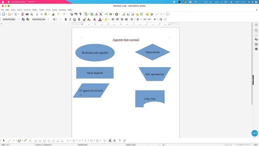This screenshot has height=146, width=259.
Task: Apply the yellow Highlighting Color swatch
Action: pos(106,19)
